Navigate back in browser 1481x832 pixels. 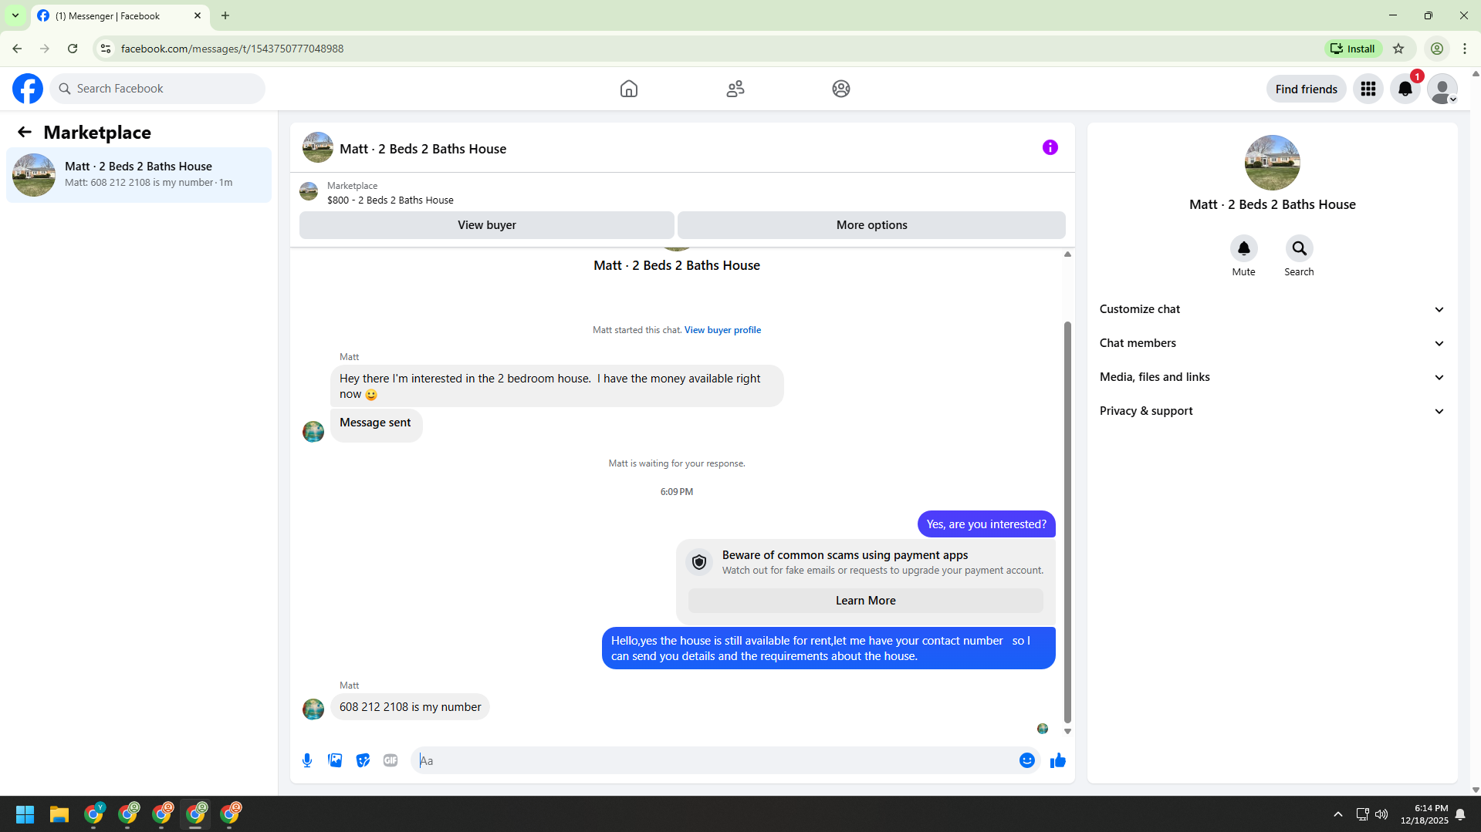click(17, 49)
